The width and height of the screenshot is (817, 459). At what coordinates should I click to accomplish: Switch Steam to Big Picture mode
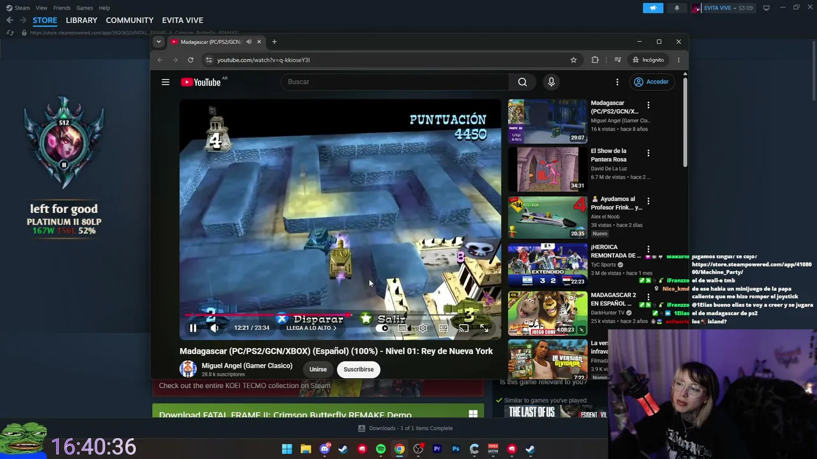(766, 8)
